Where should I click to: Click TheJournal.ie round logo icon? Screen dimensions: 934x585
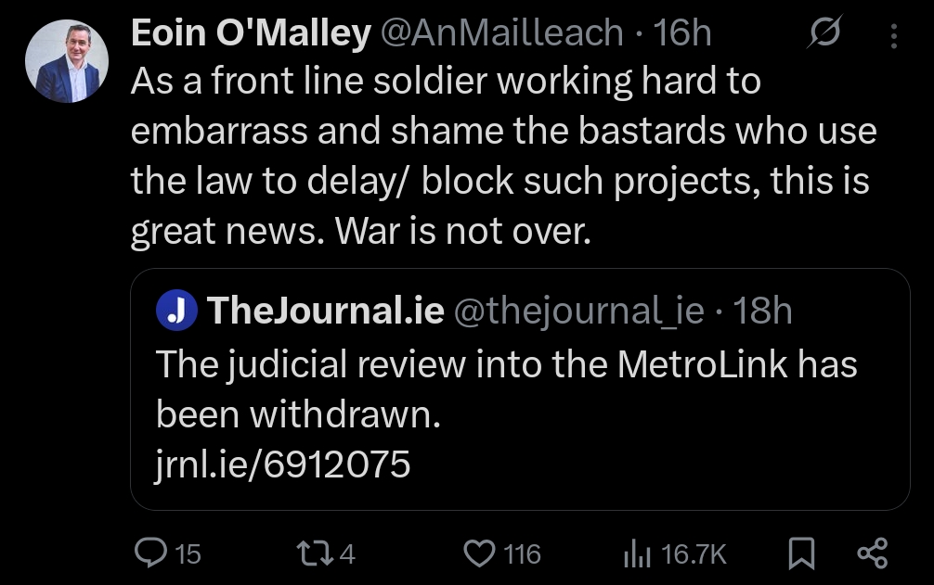point(176,311)
